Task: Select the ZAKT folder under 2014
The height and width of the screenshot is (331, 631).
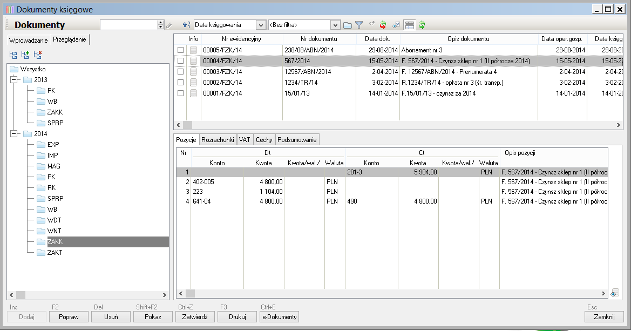Action: (50, 253)
